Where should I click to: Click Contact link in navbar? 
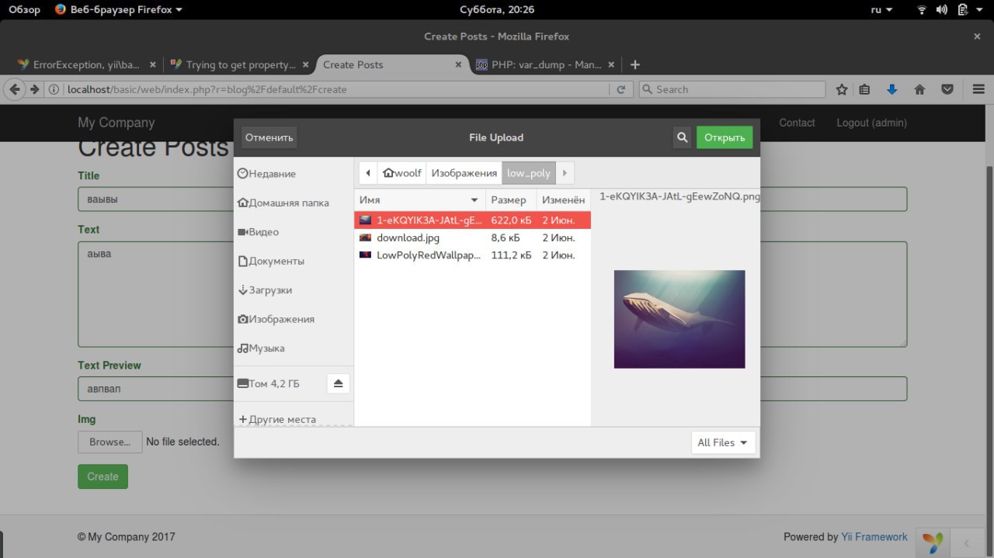797,123
